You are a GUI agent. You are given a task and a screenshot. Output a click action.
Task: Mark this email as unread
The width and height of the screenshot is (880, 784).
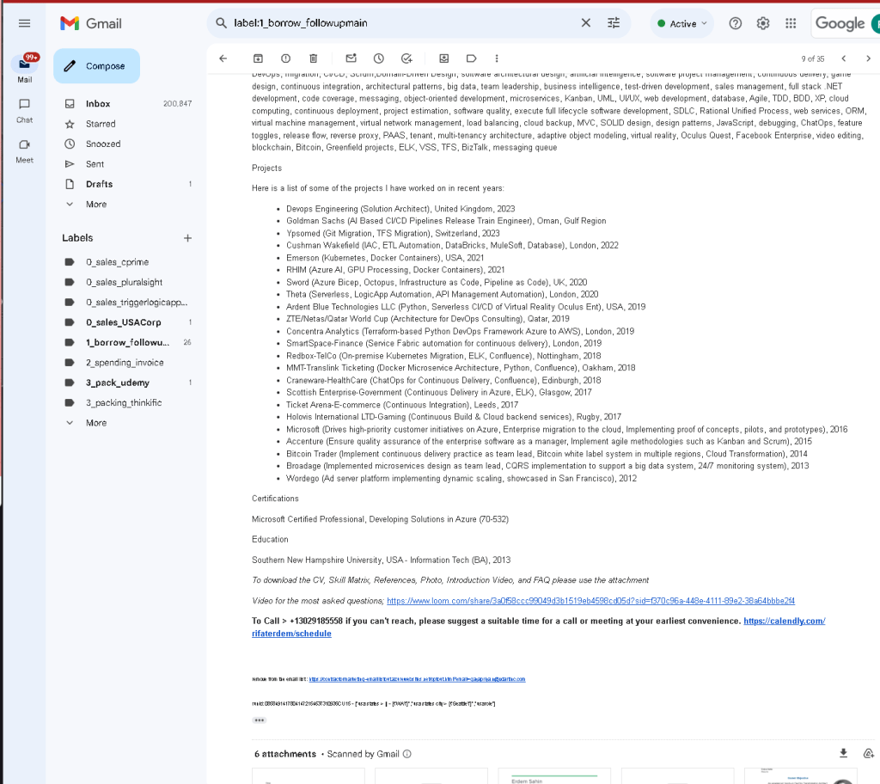(x=351, y=58)
